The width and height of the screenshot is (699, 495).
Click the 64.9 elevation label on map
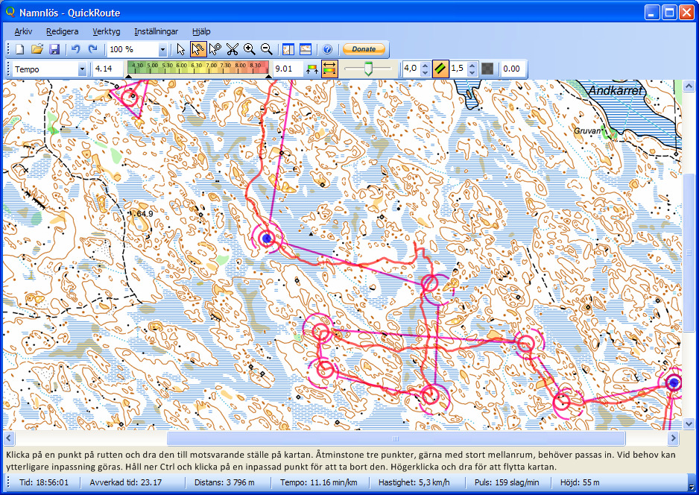tap(143, 214)
